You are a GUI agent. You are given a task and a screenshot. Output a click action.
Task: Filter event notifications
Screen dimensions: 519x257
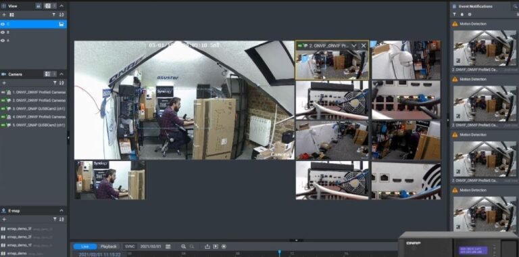point(454,15)
